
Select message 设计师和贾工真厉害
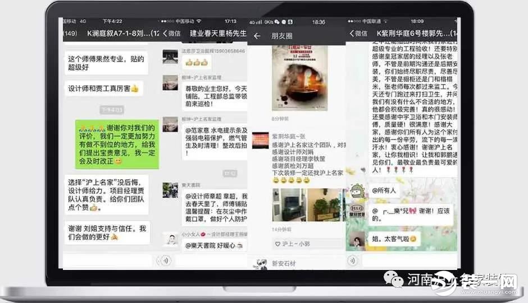[x=104, y=88]
